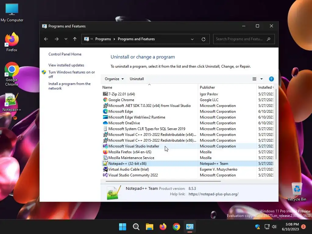Click the Search Programs and Features box
The width and height of the screenshot is (312, 234).
pos(244,39)
